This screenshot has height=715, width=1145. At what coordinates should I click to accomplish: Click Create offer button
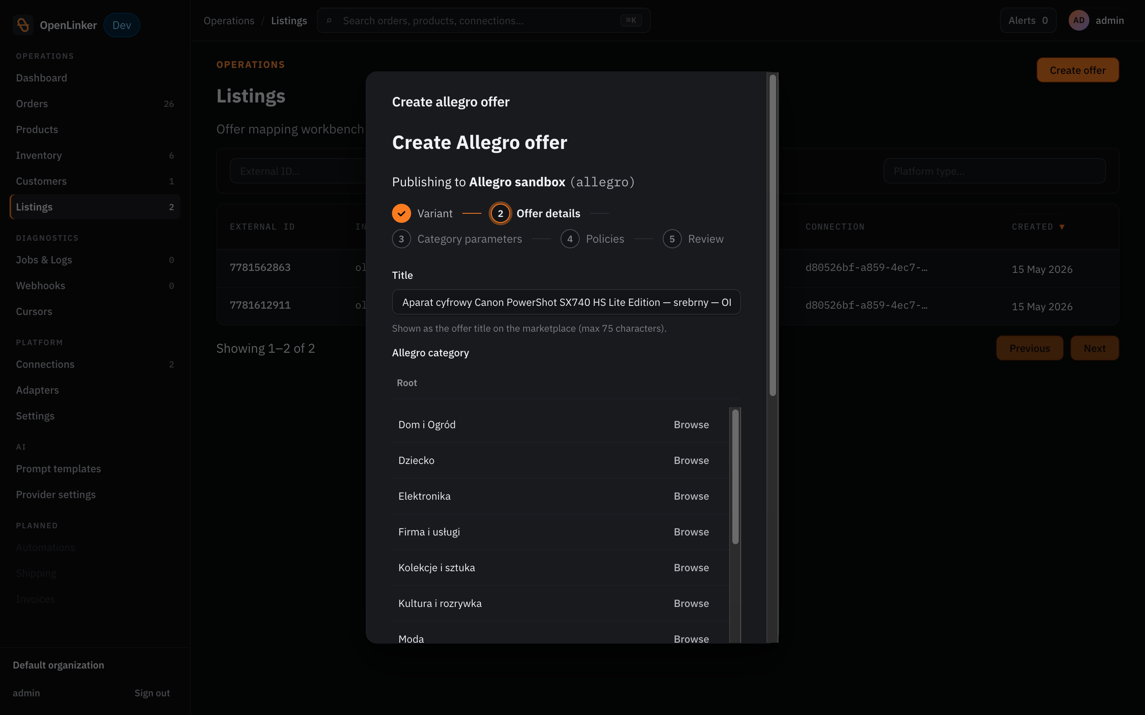(1077, 70)
